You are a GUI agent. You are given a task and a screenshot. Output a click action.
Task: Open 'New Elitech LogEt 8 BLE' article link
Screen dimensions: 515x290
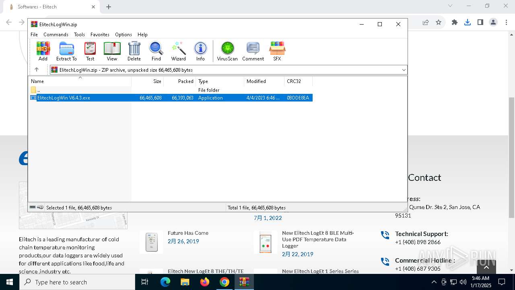click(318, 239)
